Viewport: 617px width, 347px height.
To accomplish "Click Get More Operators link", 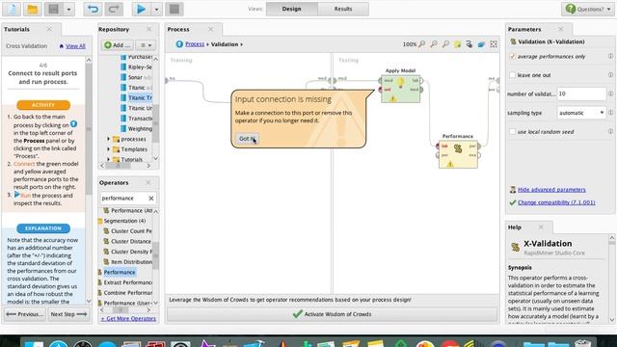I will coord(128,319).
